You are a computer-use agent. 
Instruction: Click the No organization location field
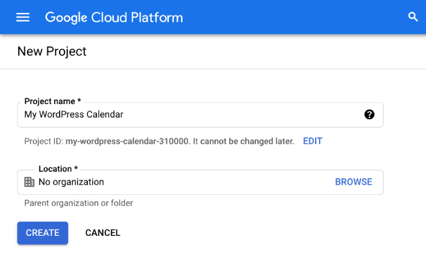200,182
